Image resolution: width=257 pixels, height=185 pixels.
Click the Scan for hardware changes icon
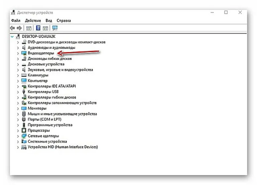point(55,28)
